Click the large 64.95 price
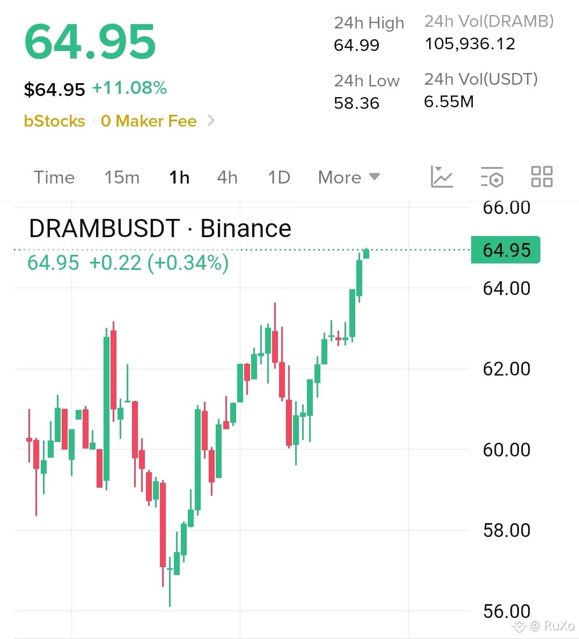The height and width of the screenshot is (639, 579). click(90, 41)
